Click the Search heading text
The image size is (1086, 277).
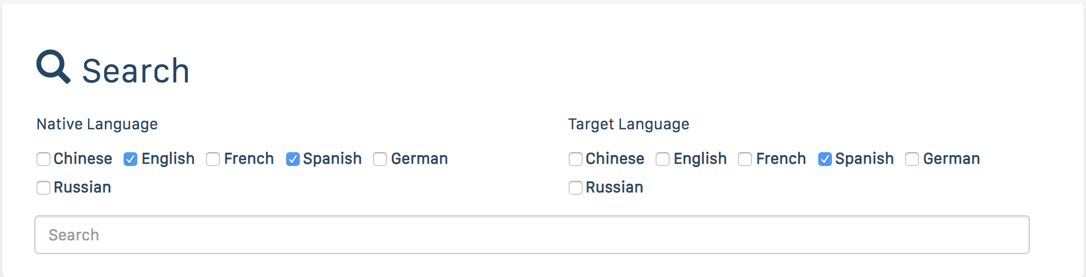(136, 71)
